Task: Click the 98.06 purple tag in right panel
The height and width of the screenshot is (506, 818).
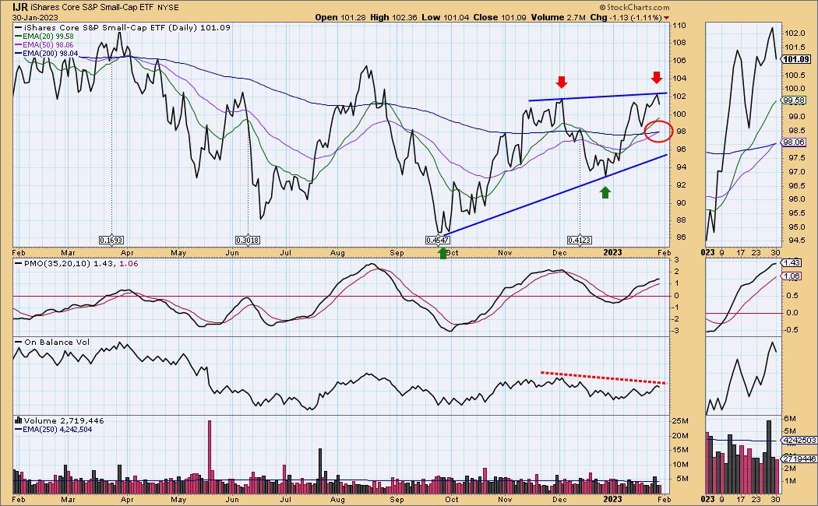Action: click(795, 142)
